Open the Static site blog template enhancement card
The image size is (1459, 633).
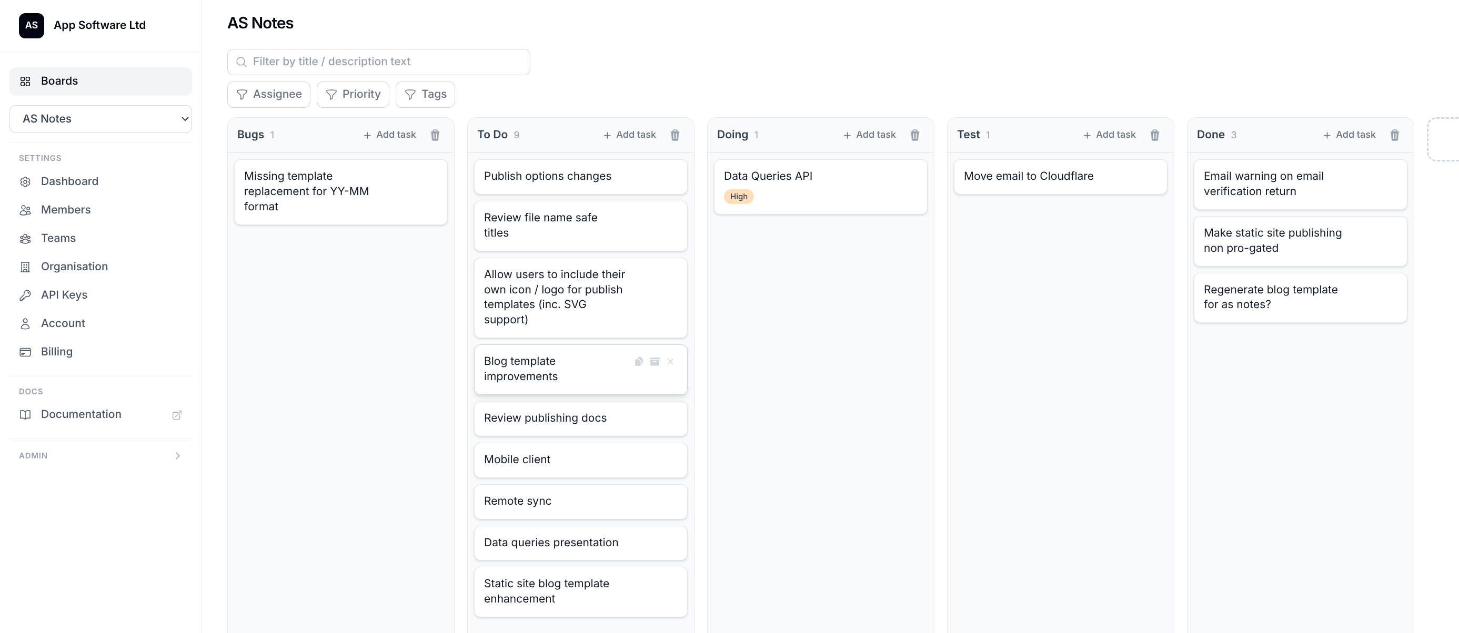click(580, 591)
